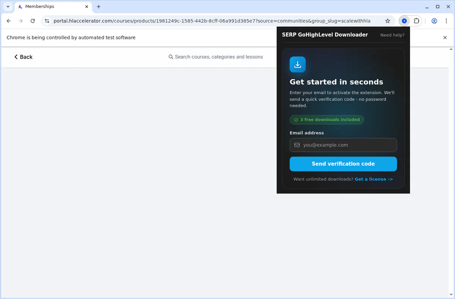Viewport: 455px width, 299px height.
Task: Minimize the Chrome window
Action: [x=426, y=6]
